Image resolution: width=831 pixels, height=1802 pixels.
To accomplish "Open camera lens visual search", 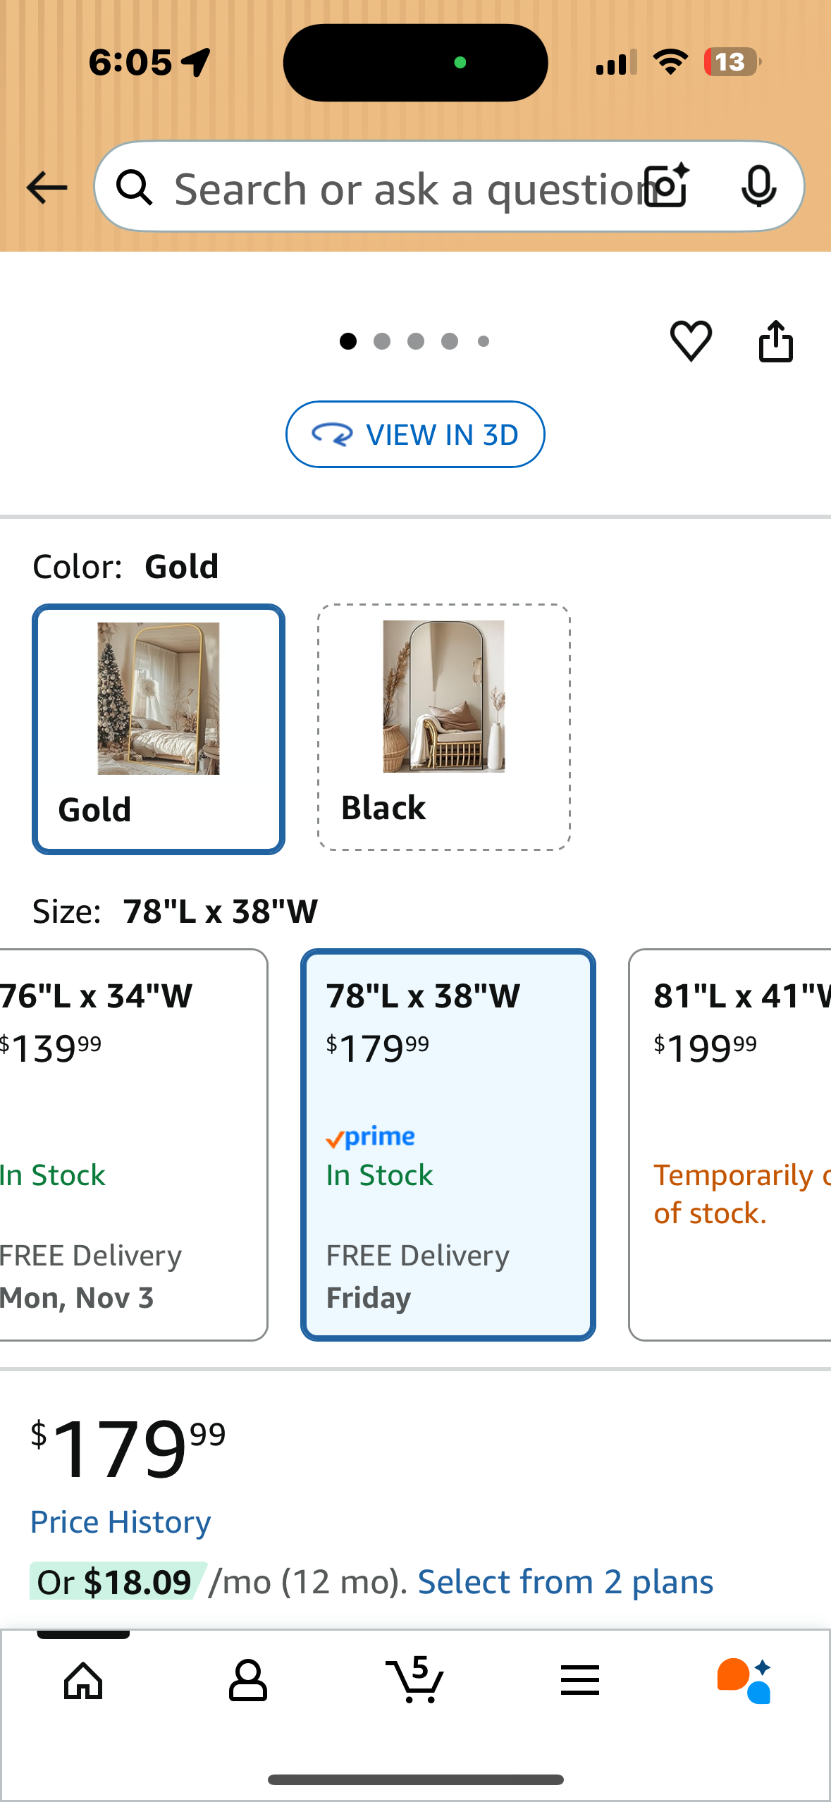I will (667, 186).
